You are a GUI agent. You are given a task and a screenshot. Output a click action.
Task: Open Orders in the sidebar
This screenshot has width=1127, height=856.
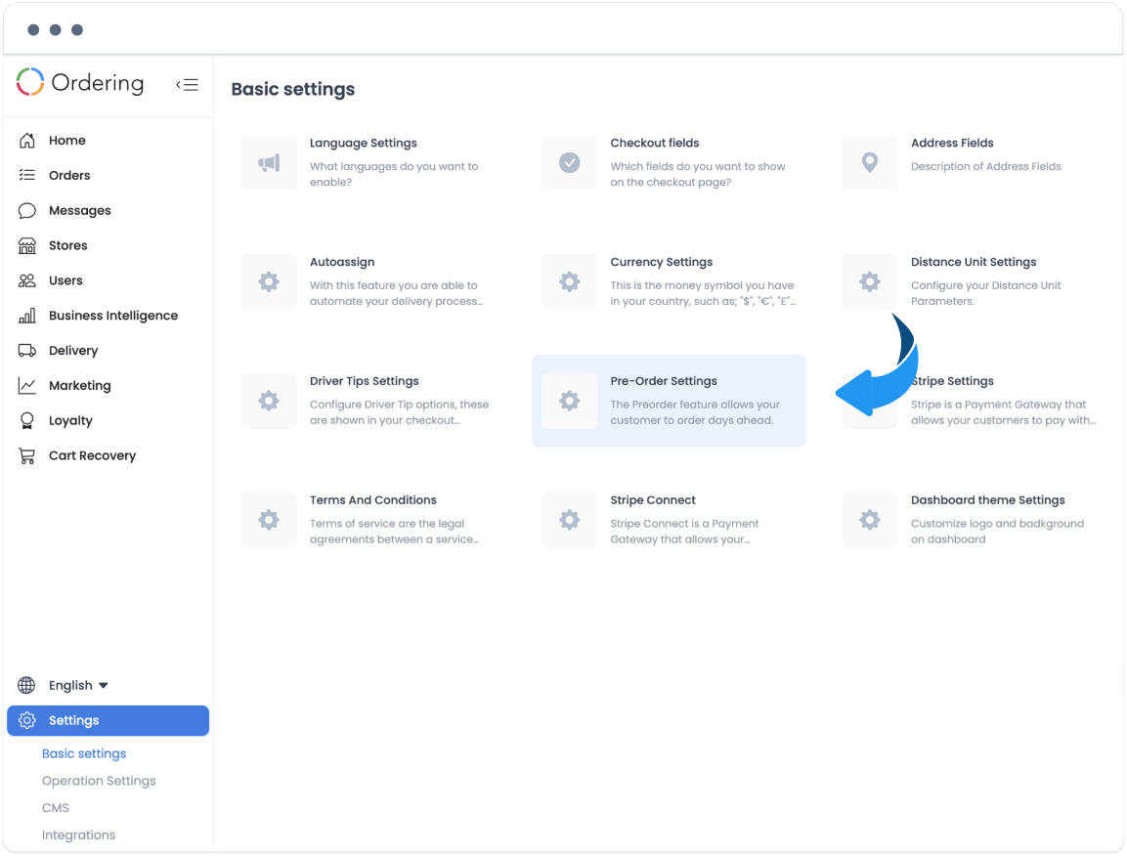coord(69,175)
